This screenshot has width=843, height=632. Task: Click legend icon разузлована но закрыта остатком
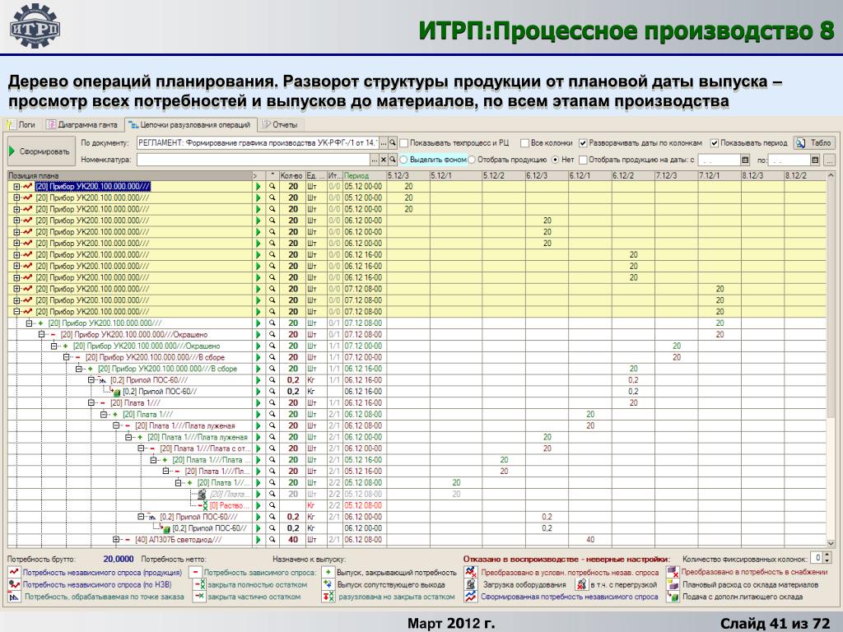pyautogui.click(x=328, y=597)
